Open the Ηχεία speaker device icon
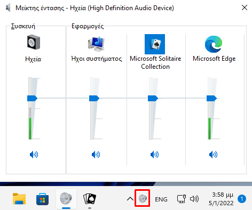The height and width of the screenshot is (210, 252). pyautogui.click(x=34, y=42)
